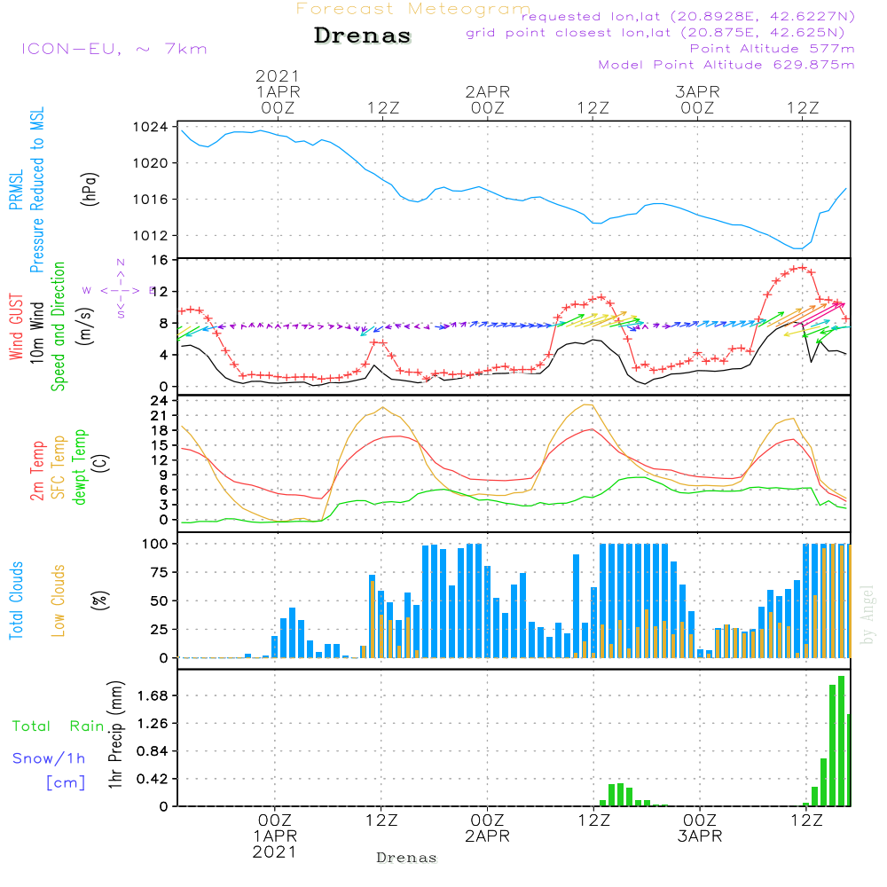Select the "Forecast Meteogram" heading text
This screenshot has width=887, height=887.
pos(413,9)
